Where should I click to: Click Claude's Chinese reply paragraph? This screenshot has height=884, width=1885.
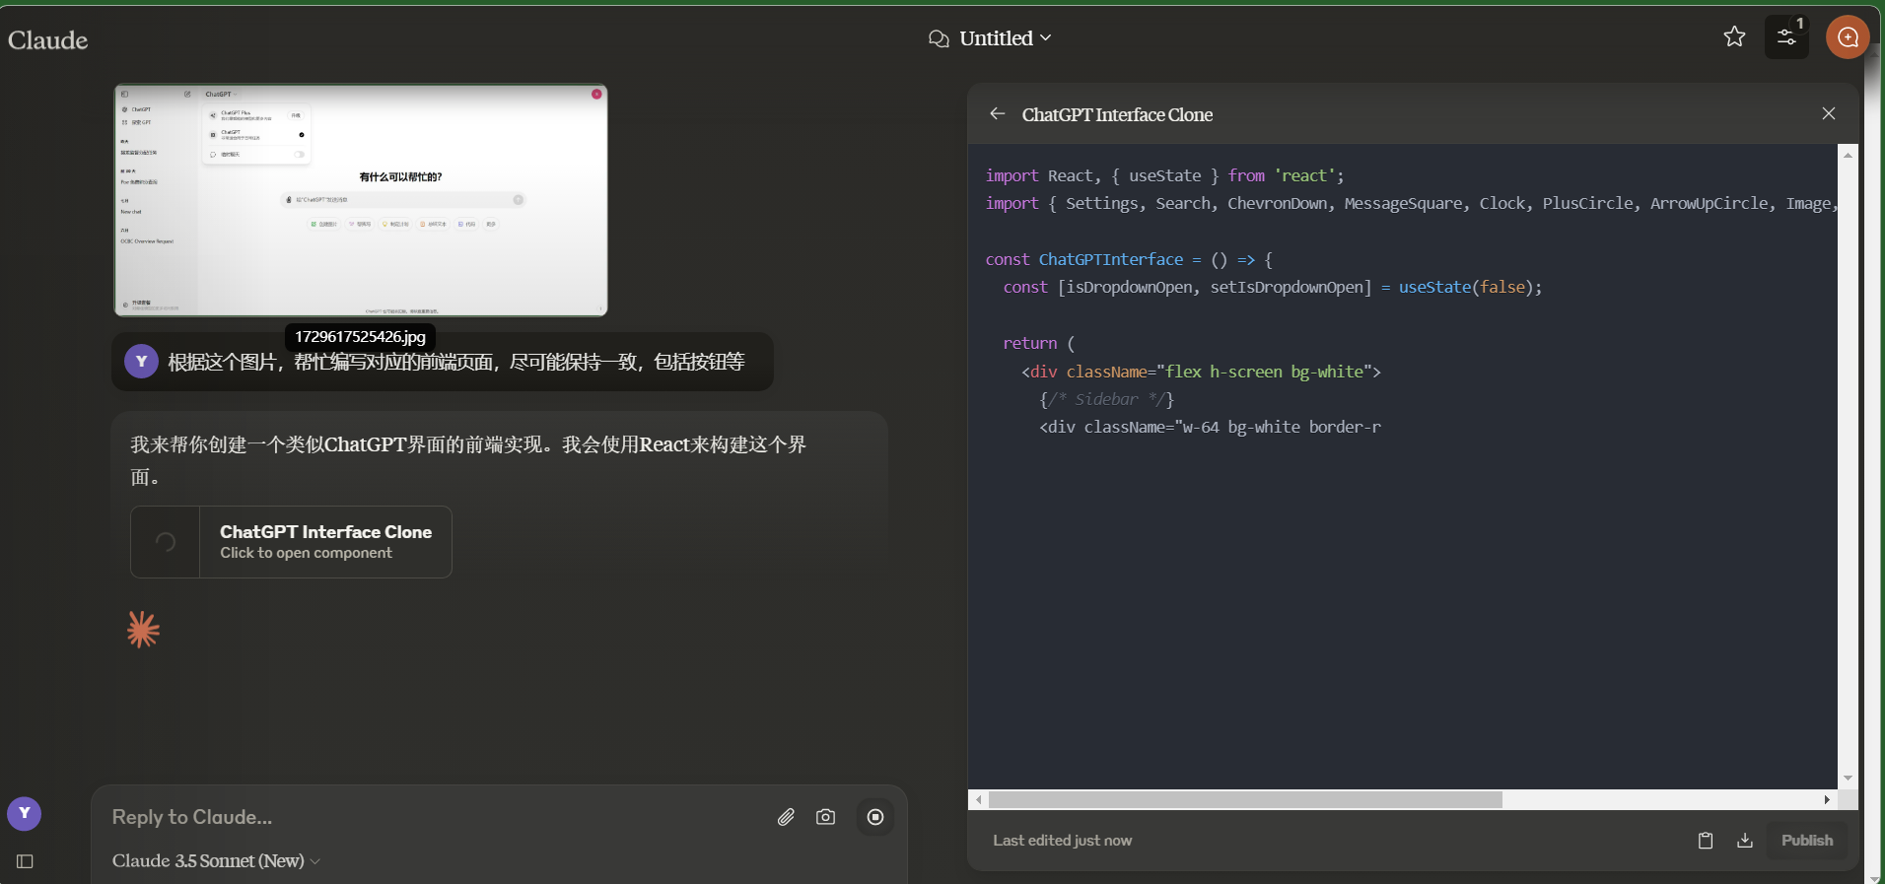[469, 460]
